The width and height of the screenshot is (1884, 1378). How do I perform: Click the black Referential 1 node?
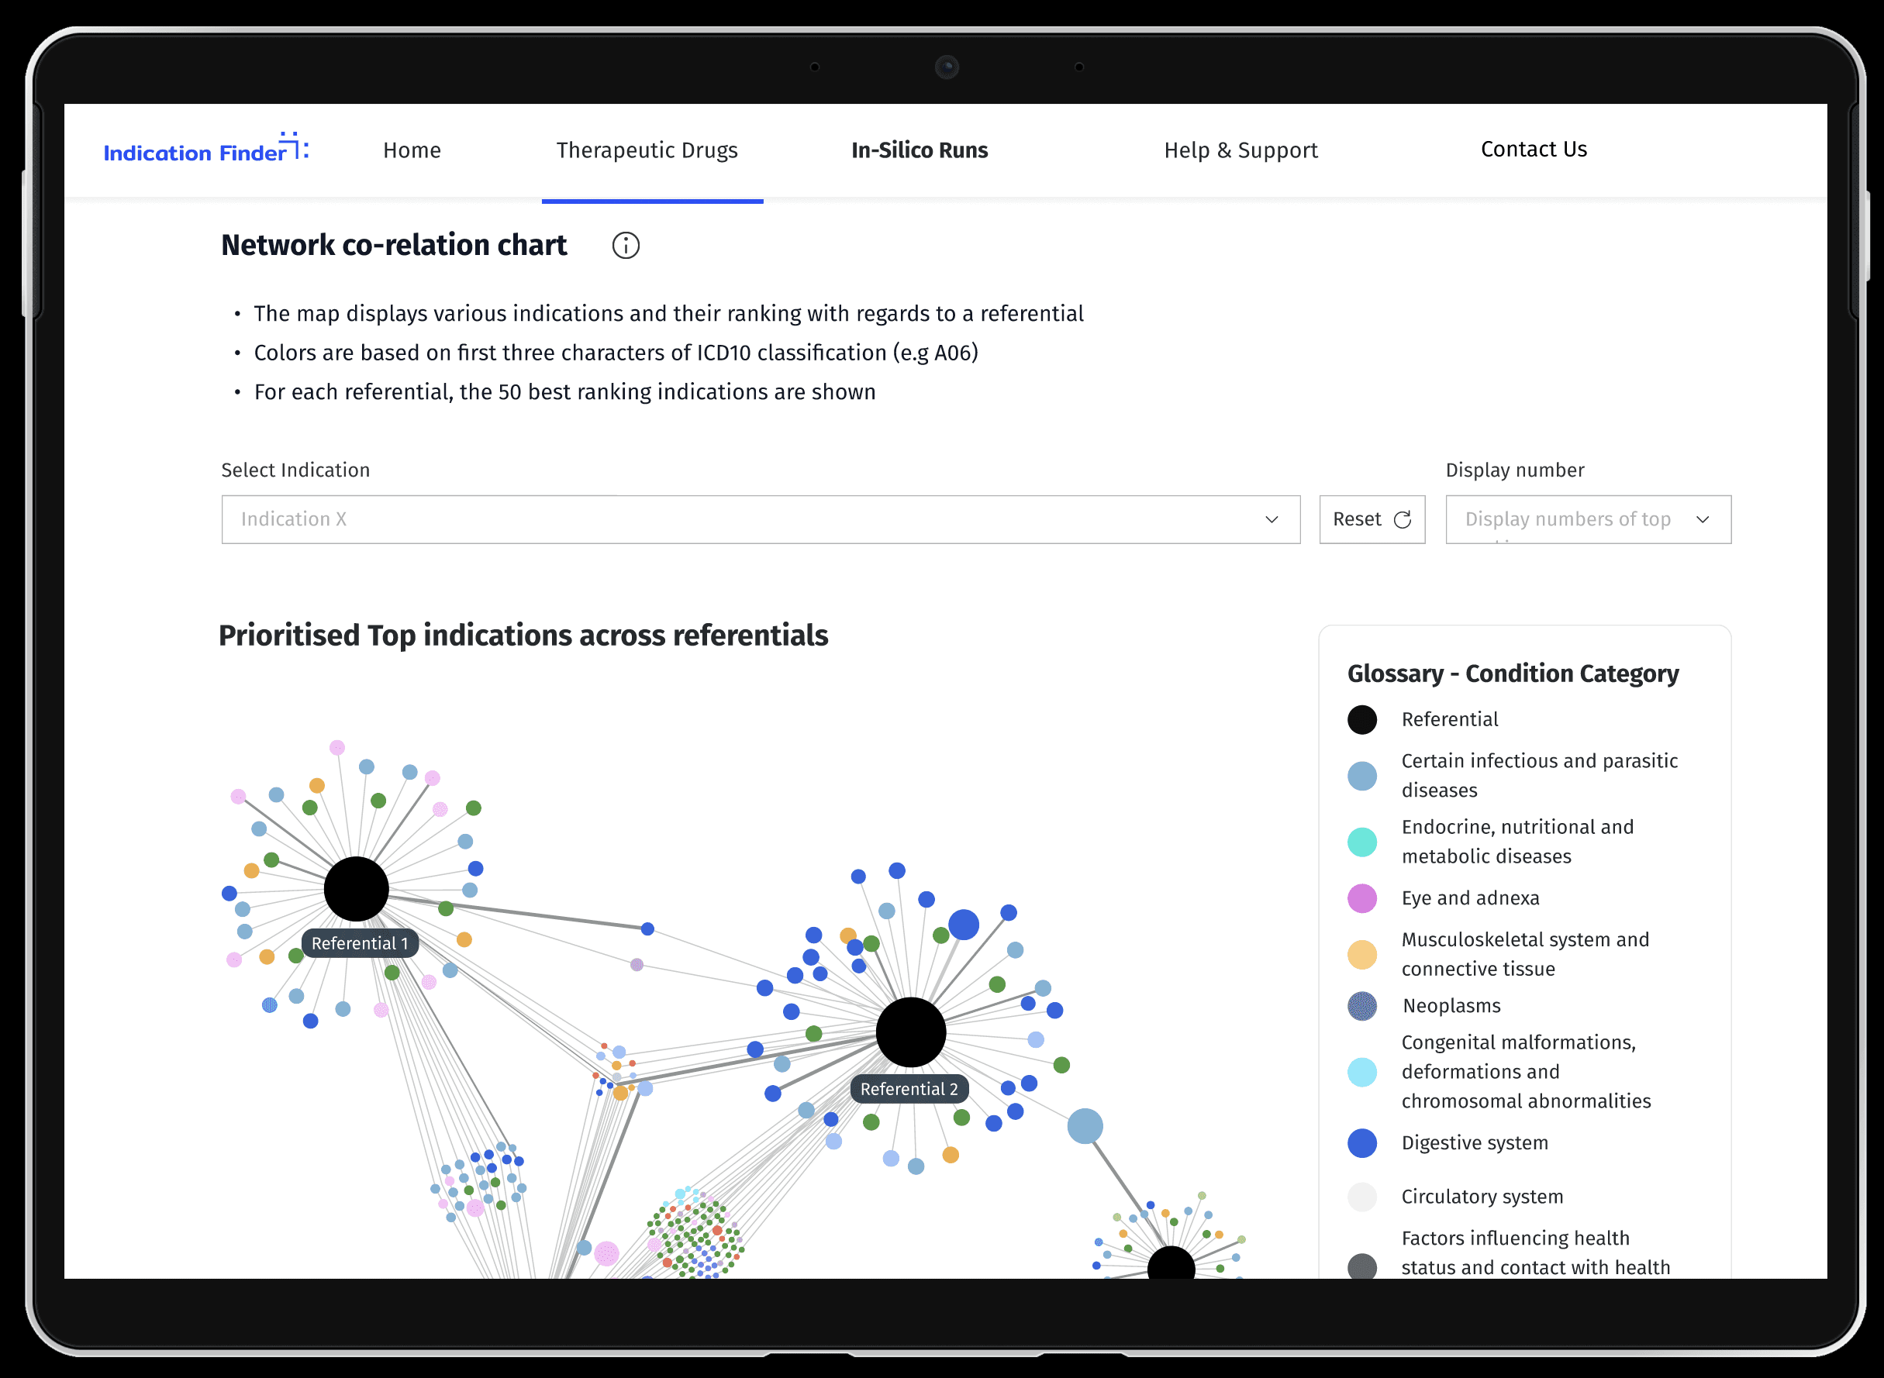[357, 888]
